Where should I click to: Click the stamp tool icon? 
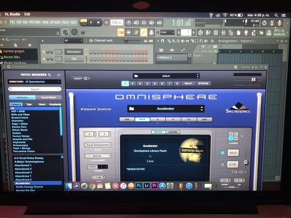click(x=151, y=32)
